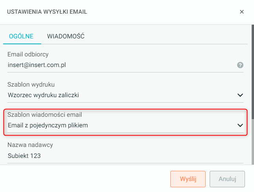The height and width of the screenshot is (192, 254).
Task: Expand the Szablon wydruku chevron arrow
Action: [x=240, y=95]
